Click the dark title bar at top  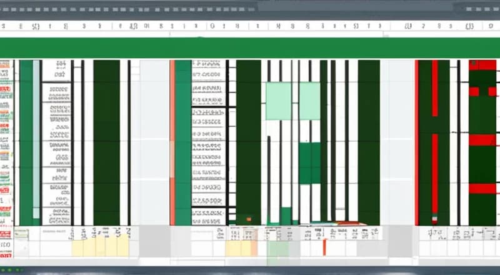(250, 9)
